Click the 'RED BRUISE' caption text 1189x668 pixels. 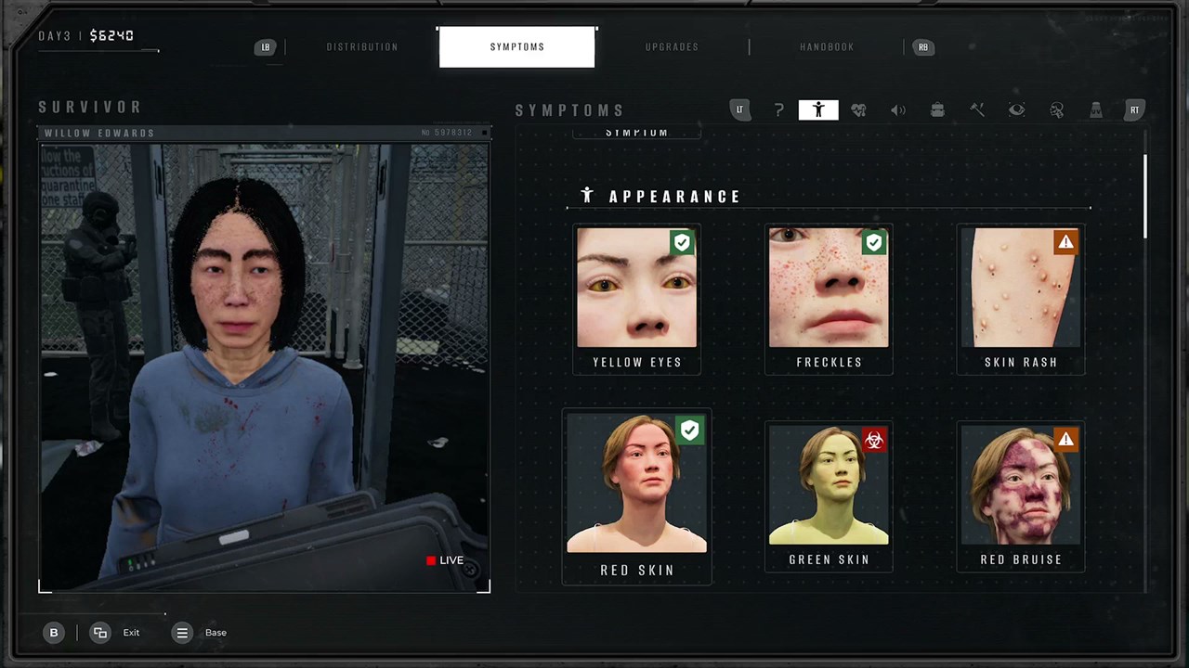(x=1021, y=559)
